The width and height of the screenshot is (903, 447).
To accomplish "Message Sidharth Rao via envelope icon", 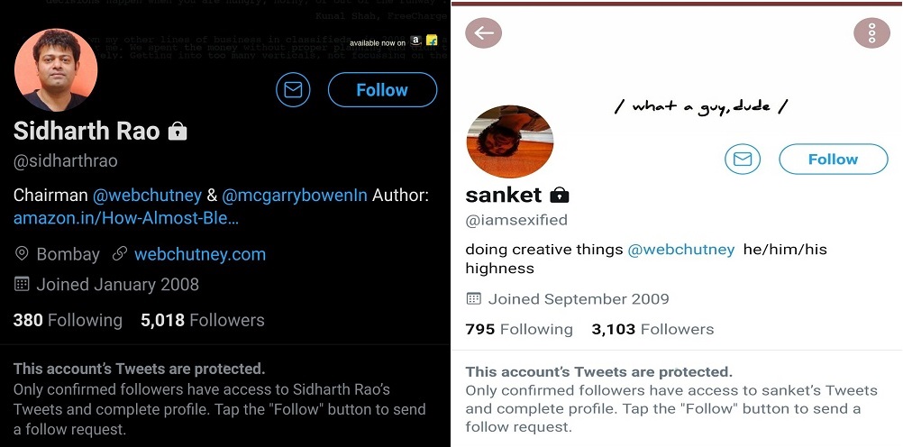I will point(293,90).
